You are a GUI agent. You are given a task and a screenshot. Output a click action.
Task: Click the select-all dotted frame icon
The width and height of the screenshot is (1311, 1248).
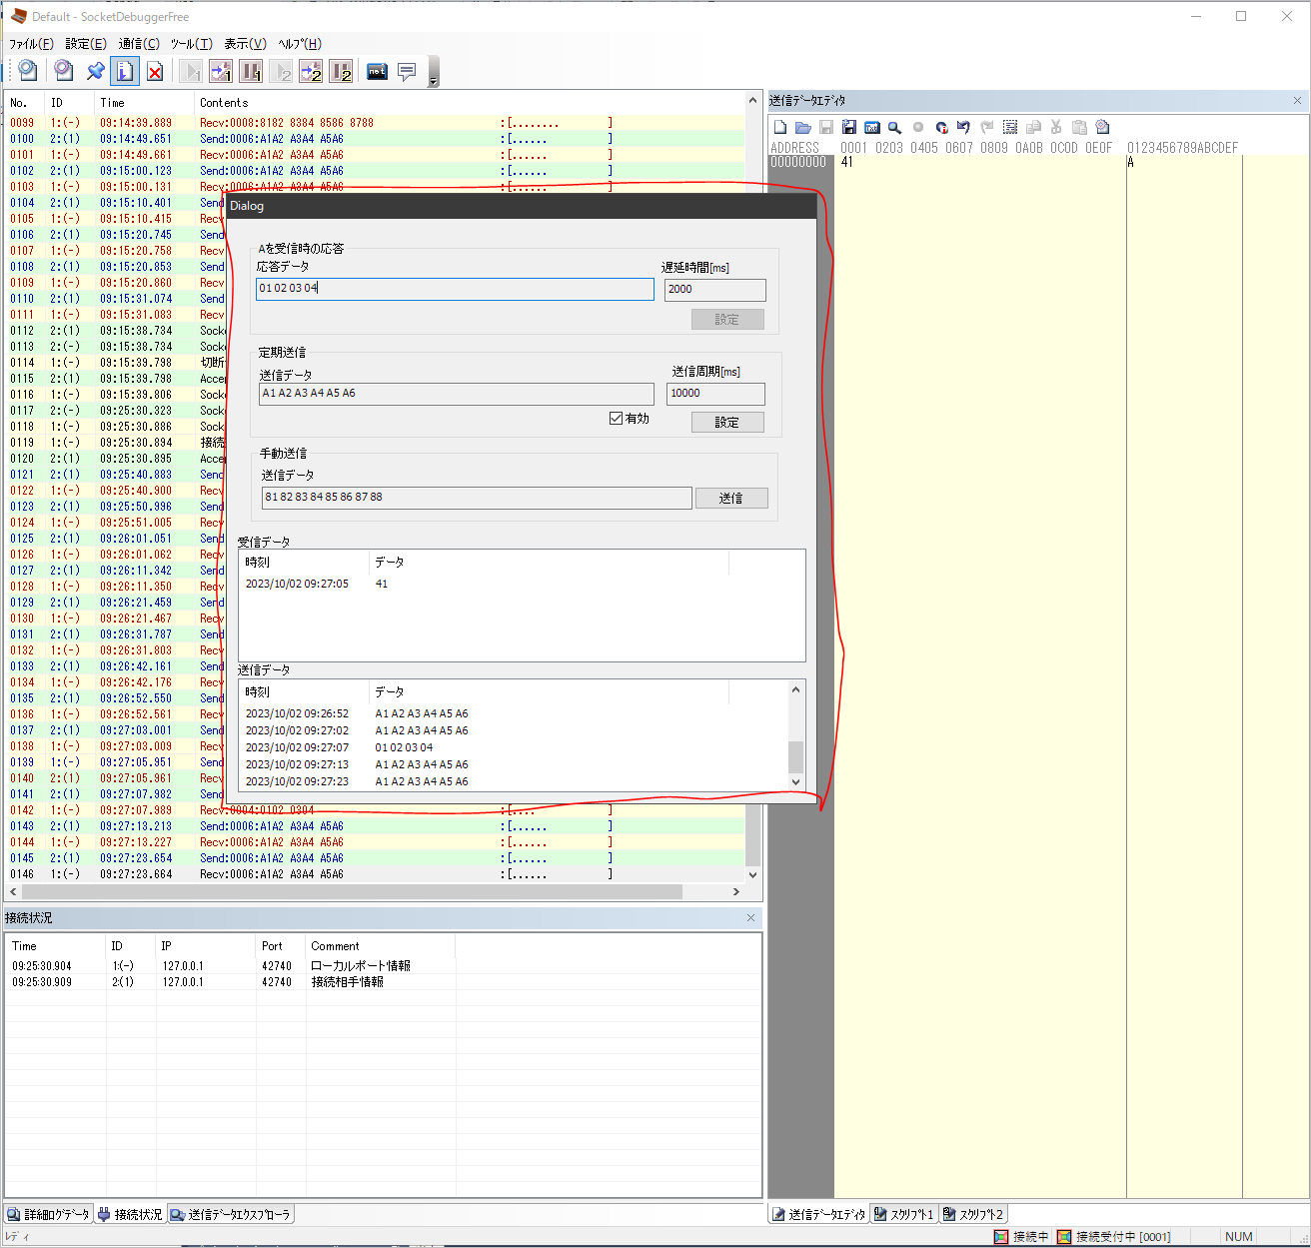coord(1010,127)
